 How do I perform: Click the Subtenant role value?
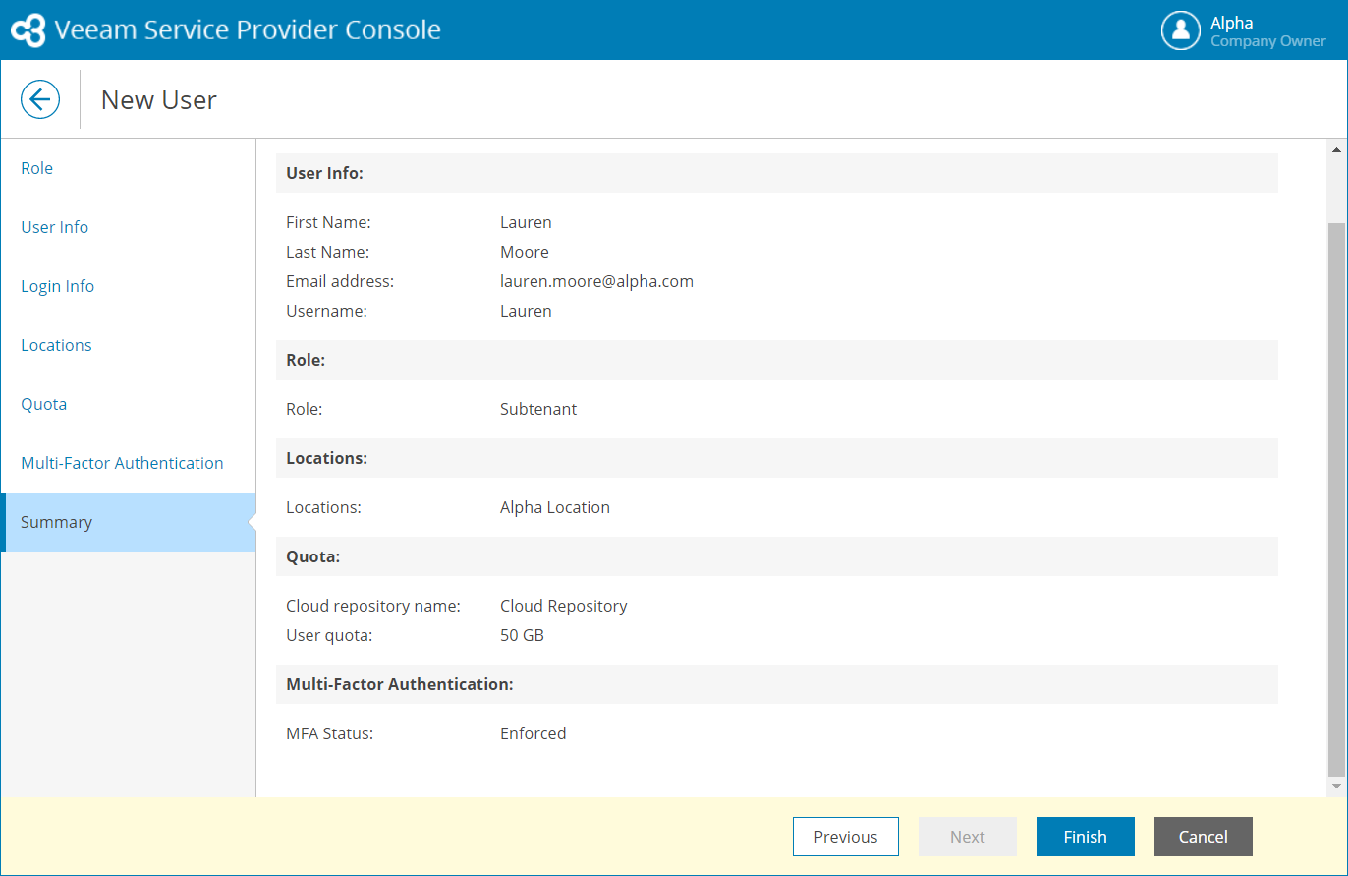coord(538,409)
